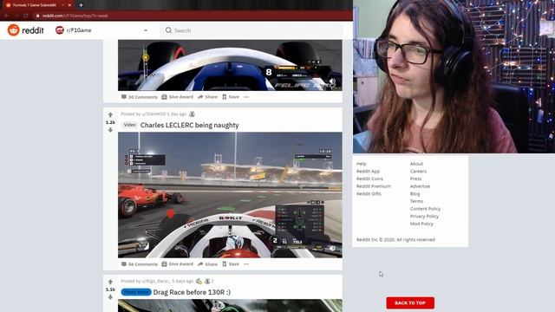Close the Formula 1 Game Subreddit tab
The width and height of the screenshot is (555, 312).
69,5
